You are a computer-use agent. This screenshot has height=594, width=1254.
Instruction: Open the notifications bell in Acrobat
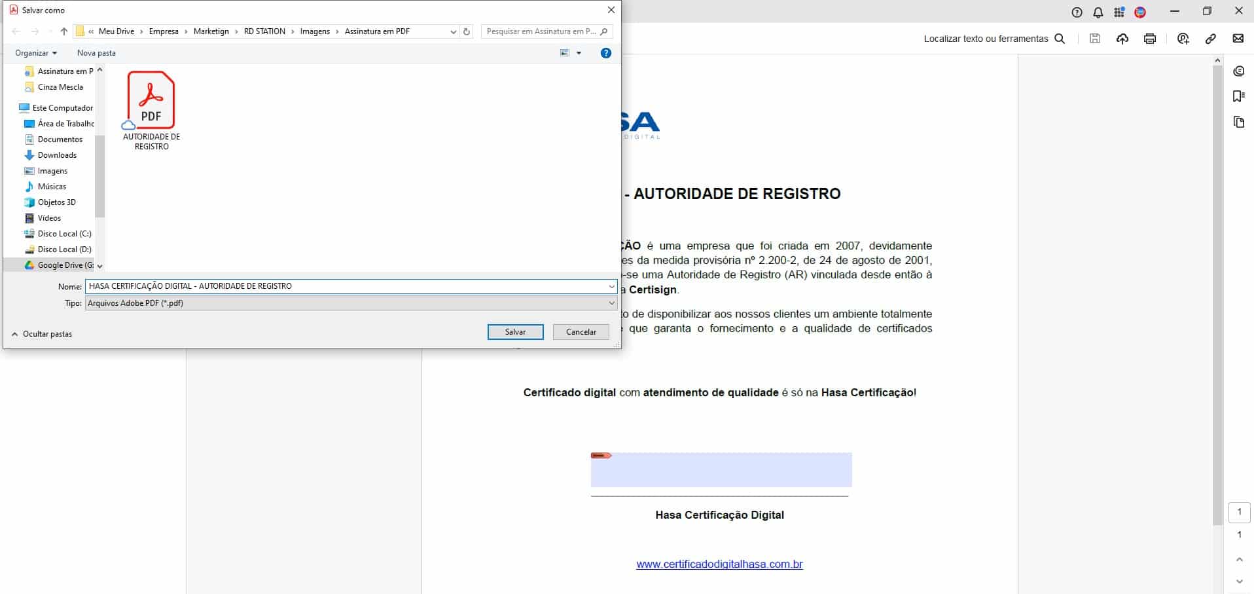(1098, 12)
